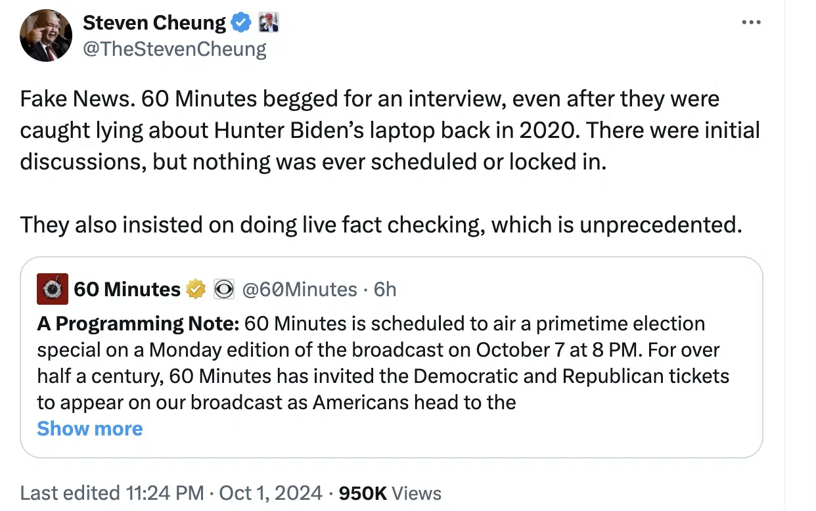The width and height of the screenshot is (816, 511).
Task: Click the 60 Minutes stopwatch avatar
Action: coord(53,289)
